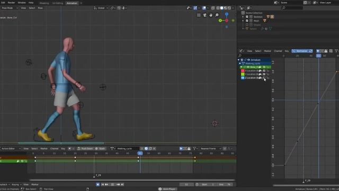Open graph editor Channel menu
339x191 pixels.
point(278,51)
